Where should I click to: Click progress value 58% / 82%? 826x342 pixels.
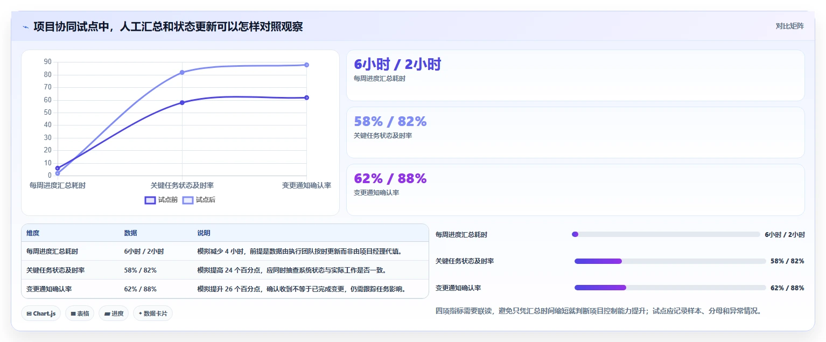[787, 261]
